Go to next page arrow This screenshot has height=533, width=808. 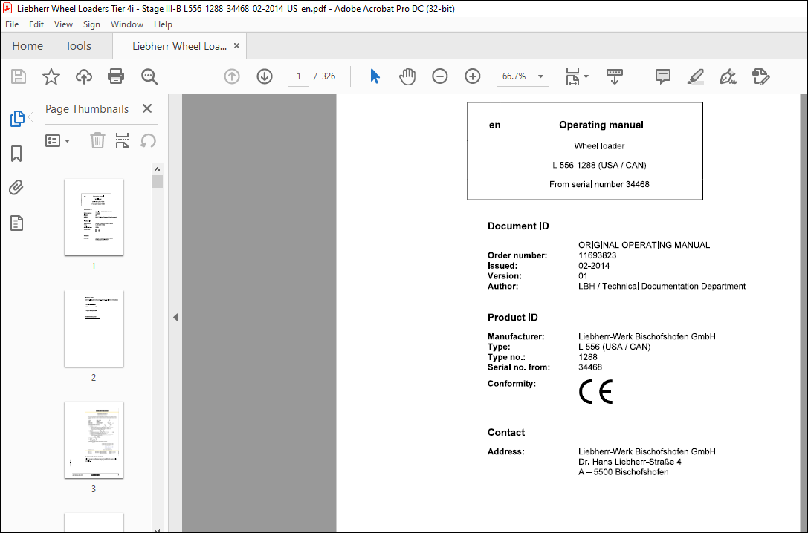click(x=265, y=76)
